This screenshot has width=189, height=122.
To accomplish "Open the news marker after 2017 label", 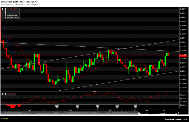I will [77, 106].
